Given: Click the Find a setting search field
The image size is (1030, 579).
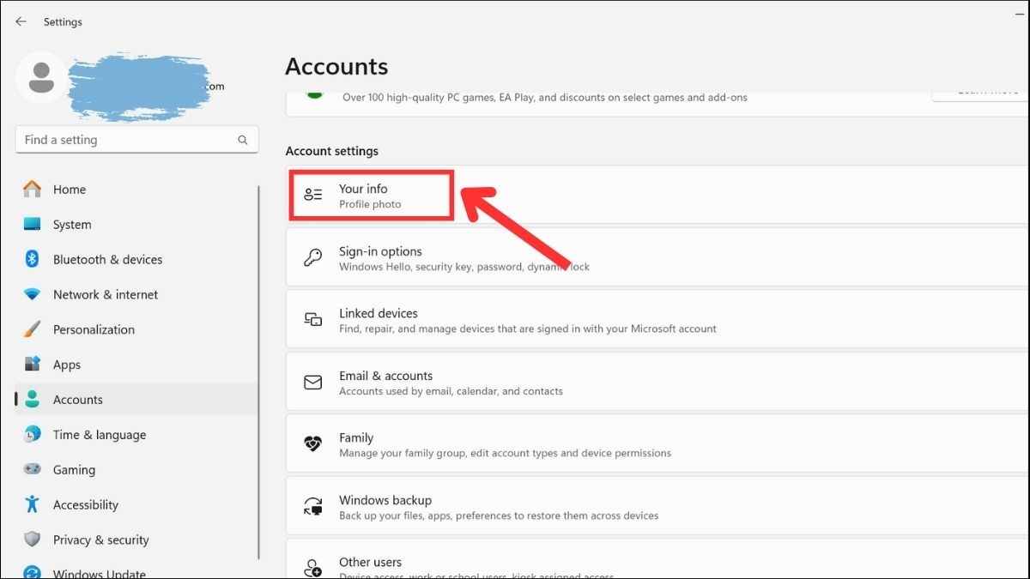Looking at the screenshot, I should (x=136, y=140).
